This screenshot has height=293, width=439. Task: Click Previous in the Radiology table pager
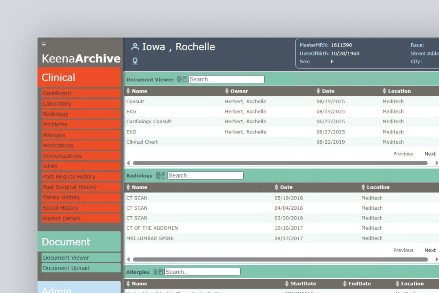(x=403, y=250)
